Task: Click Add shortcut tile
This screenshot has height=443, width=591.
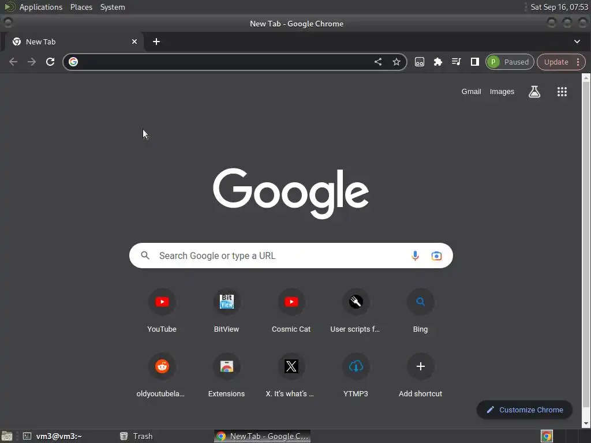Action: 420,376
